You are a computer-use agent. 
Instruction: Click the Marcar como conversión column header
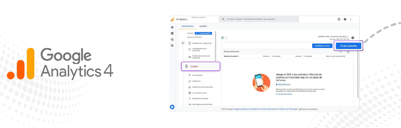[x=334, y=56]
